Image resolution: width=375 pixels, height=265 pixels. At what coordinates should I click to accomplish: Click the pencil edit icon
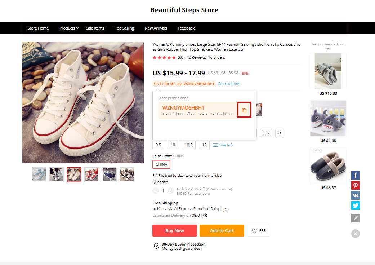(356, 218)
